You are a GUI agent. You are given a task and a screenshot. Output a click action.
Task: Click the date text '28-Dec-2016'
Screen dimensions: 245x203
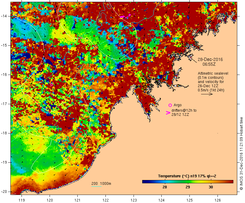[210, 59]
